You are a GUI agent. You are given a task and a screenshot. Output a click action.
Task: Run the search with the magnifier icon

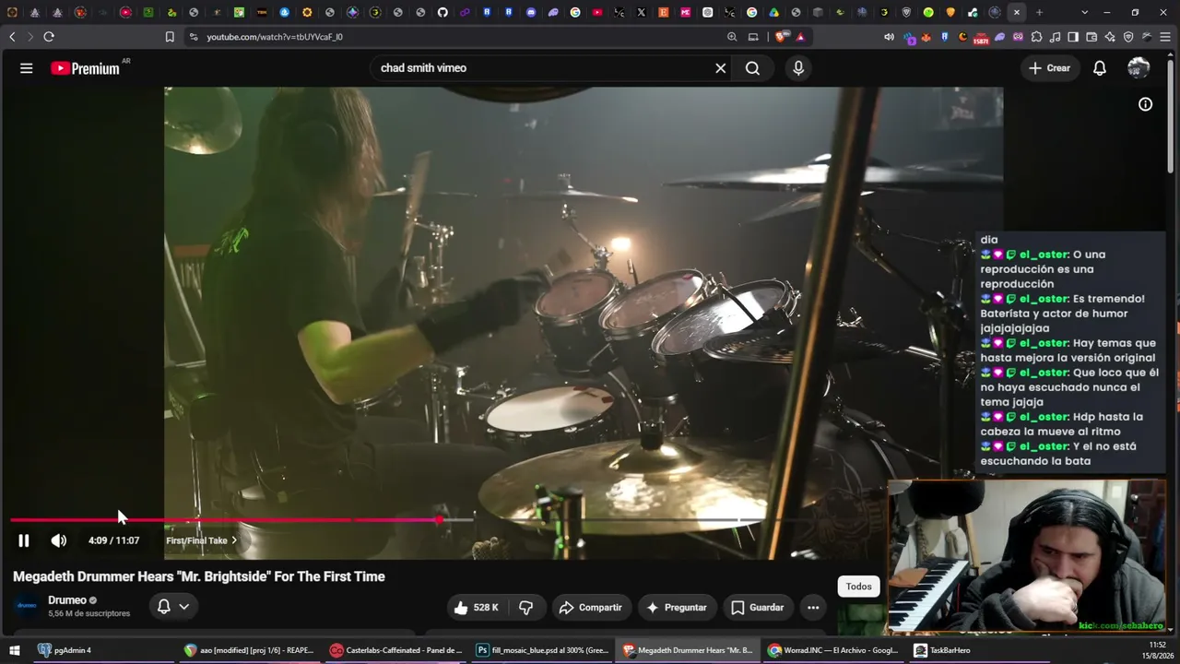[x=752, y=68]
